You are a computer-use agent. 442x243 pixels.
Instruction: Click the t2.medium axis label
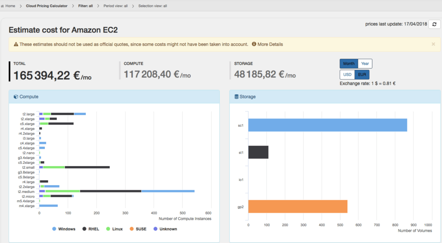click(26, 192)
